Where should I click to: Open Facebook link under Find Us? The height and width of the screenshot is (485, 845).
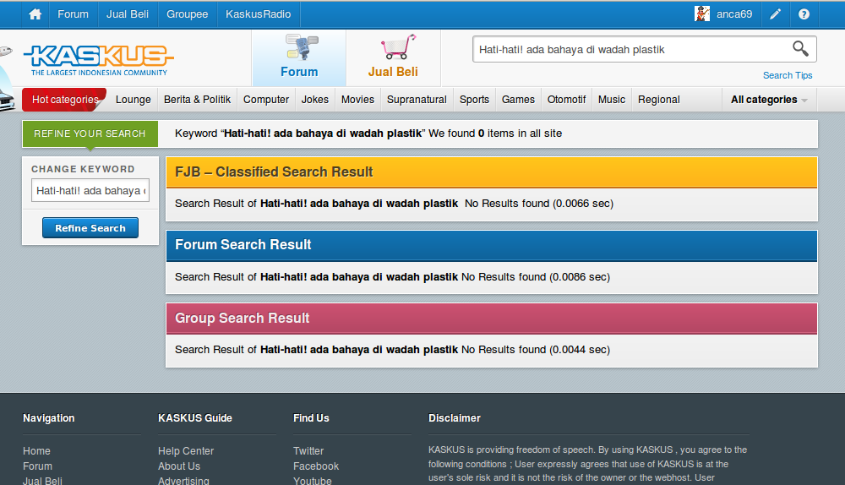point(316,466)
